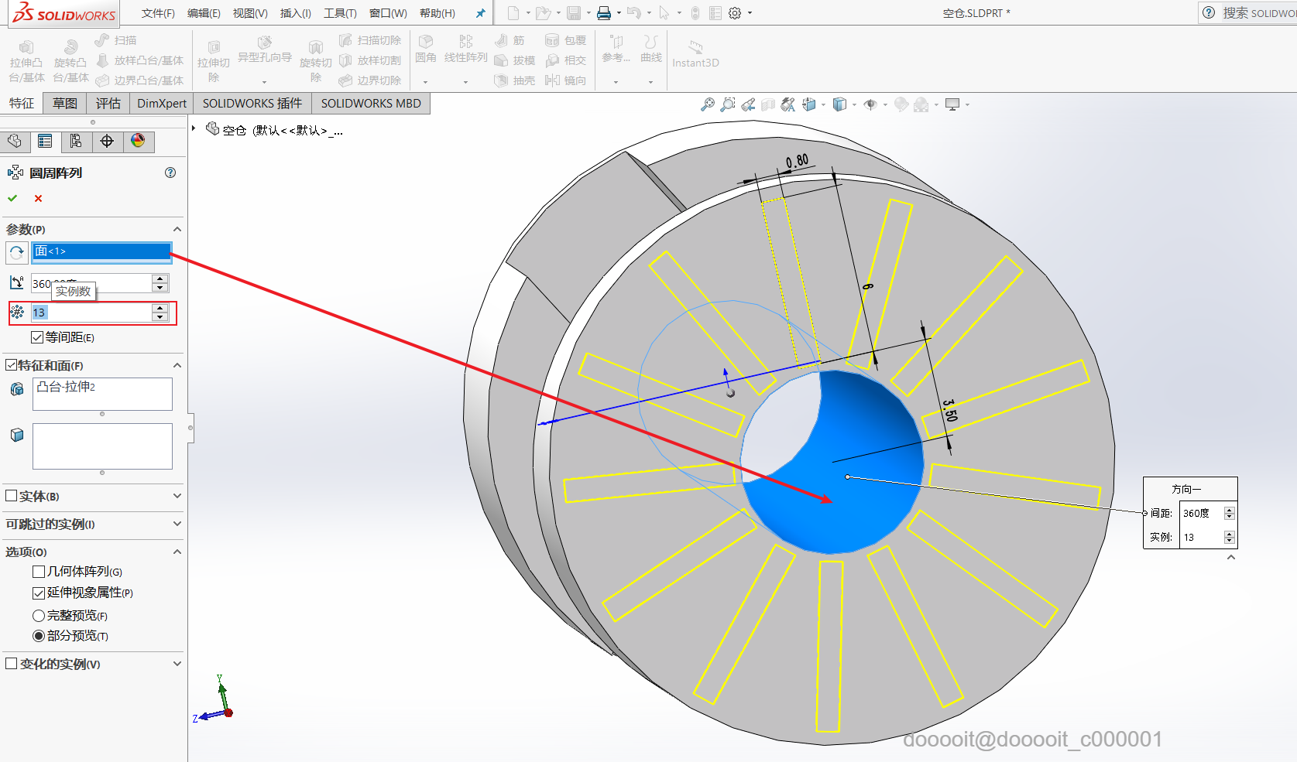Click the reverse direction icon beside 面<1>
This screenshot has height=762, width=1297.
[x=17, y=252]
